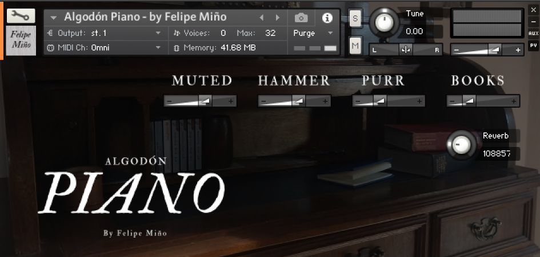Click the MUTED volume slider handle
Screen dimensions: 540x257
pyautogui.click(x=205, y=101)
